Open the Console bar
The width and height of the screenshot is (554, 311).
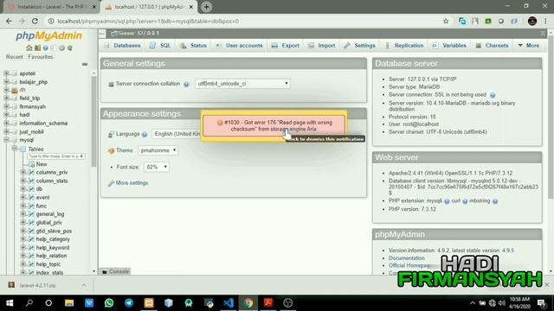[x=115, y=271]
